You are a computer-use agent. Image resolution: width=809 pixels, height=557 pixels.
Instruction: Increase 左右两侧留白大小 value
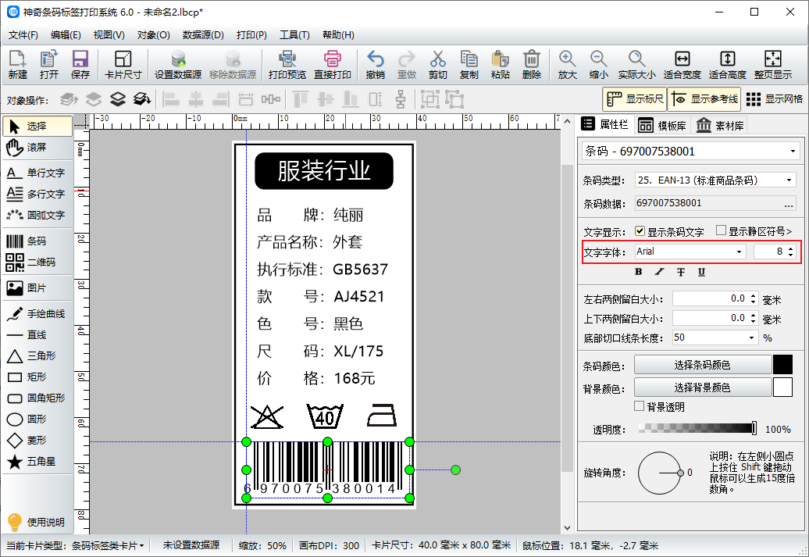pyautogui.click(x=754, y=296)
